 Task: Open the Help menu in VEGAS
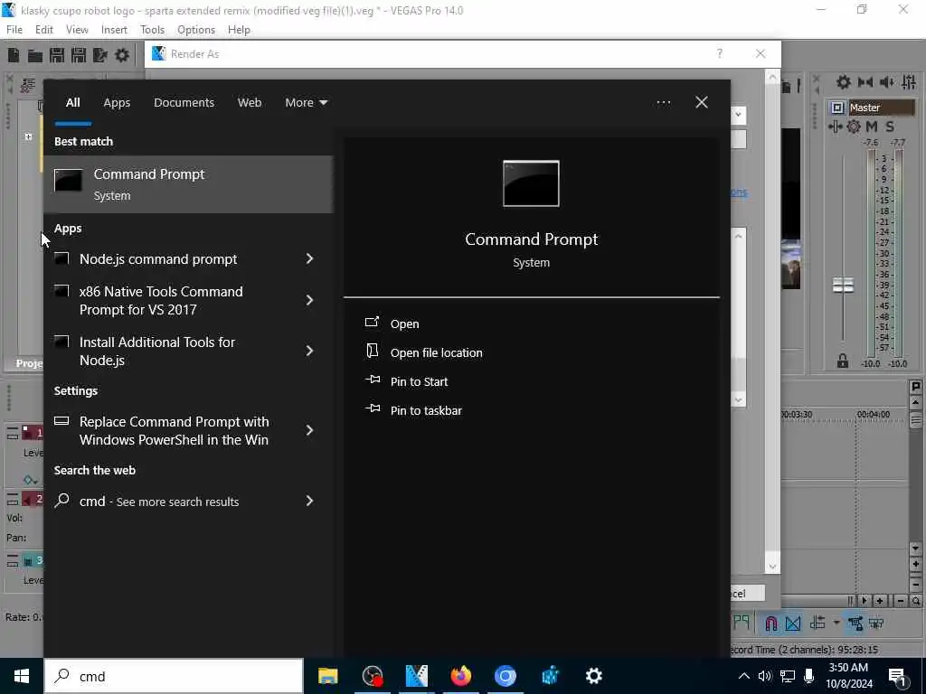239,30
